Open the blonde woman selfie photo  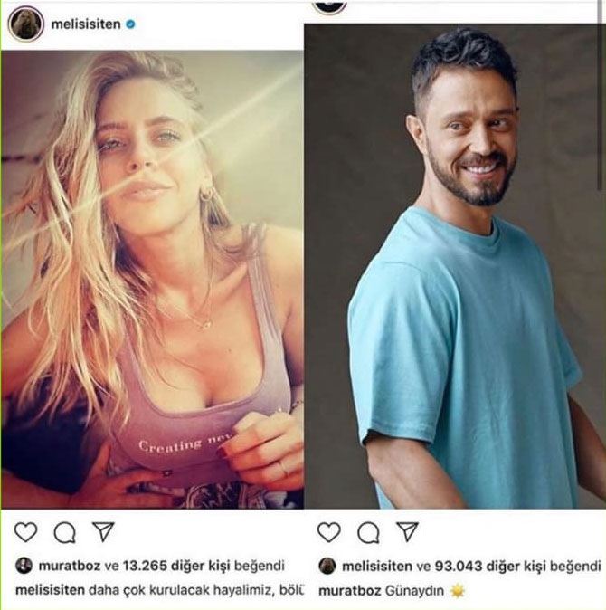152,280
